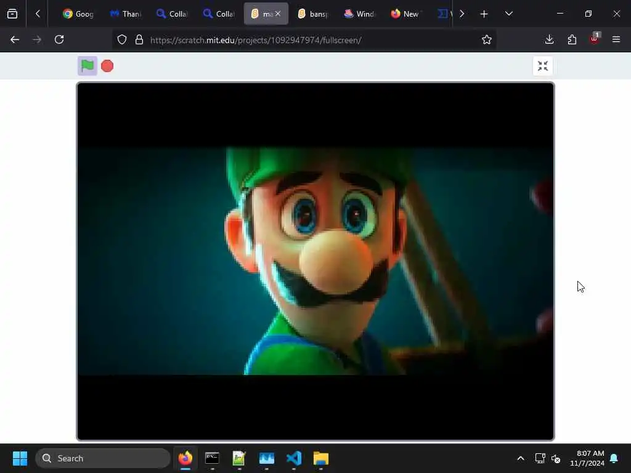Open the uBlock Origin extension icon
The width and height of the screenshot is (631, 473).
coord(595,39)
